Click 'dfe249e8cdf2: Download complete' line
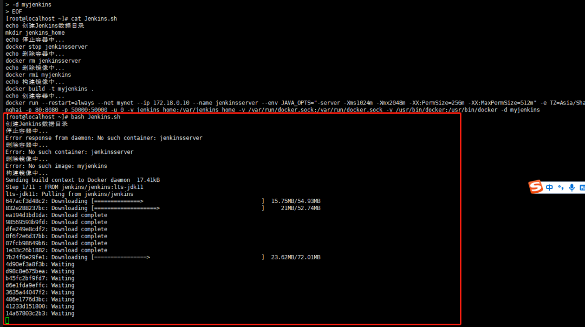This screenshot has height=327, width=585. tap(56, 230)
